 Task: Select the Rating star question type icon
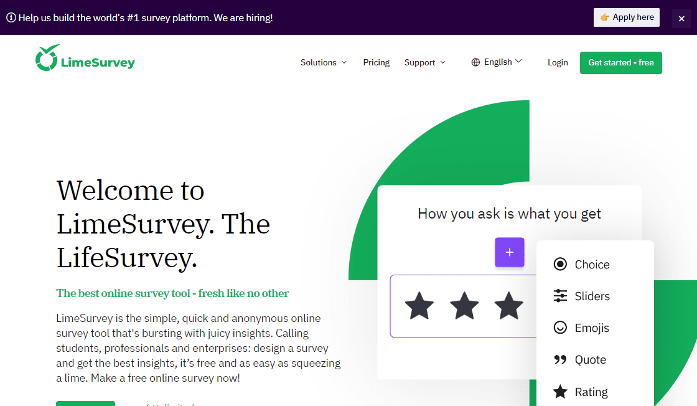coord(561,391)
